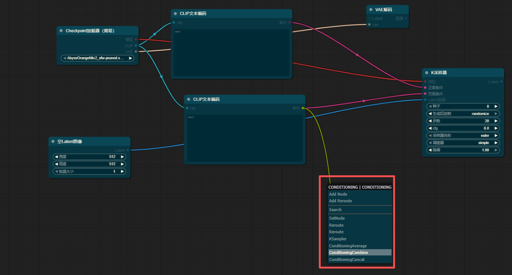The width and height of the screenshot is (512, 275).
Task: Collapse the Checkpoint加载器 node using its title dot
Action: [x=61, y=31]
